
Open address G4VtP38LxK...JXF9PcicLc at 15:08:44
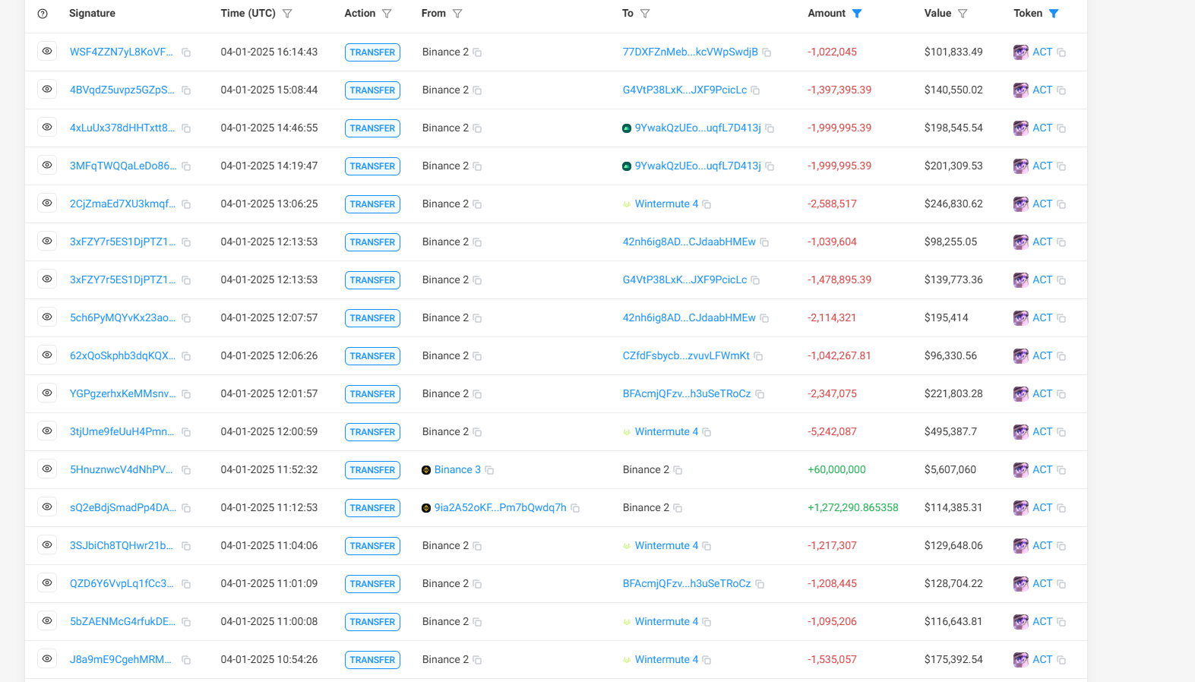pyautogui.click(x=684, y=90)
